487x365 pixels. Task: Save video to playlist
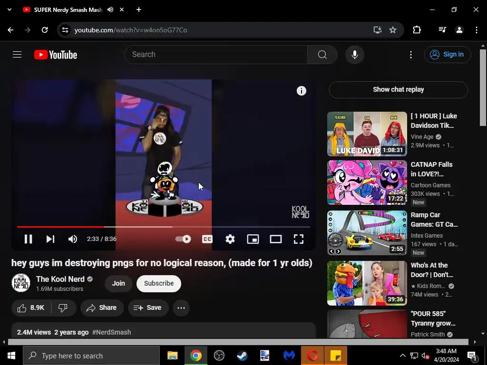point(148,308)
